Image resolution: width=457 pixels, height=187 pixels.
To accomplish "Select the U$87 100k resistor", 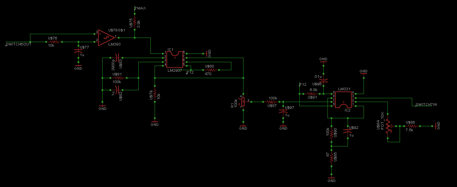I will (272, 102).
